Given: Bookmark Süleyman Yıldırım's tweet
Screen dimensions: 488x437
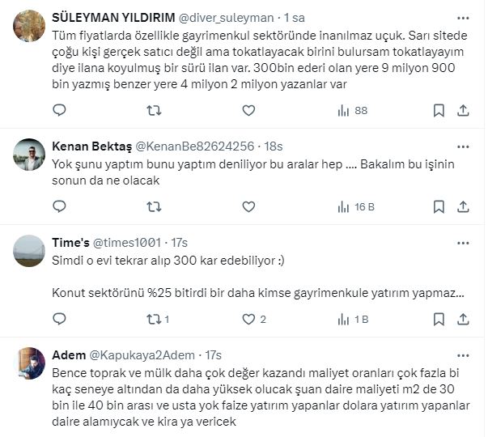Looking at the screenshot, I should pos(438,110).
